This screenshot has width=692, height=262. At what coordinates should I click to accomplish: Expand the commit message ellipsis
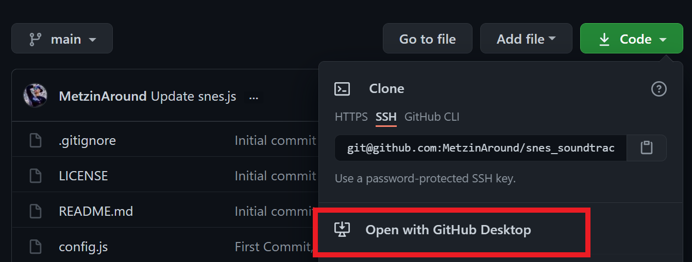(x=254, y=97)
